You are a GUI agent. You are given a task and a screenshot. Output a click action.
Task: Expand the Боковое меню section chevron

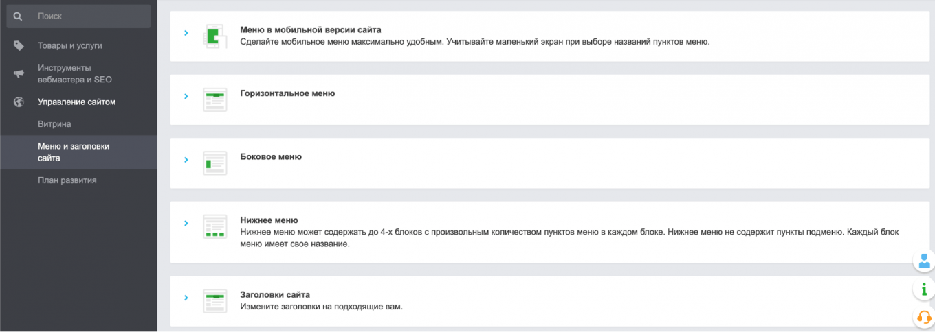[186, 160]
